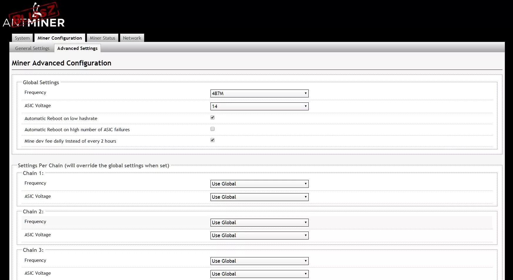
Task: Select the Miner Configuration tab
Action: (60, 38)
